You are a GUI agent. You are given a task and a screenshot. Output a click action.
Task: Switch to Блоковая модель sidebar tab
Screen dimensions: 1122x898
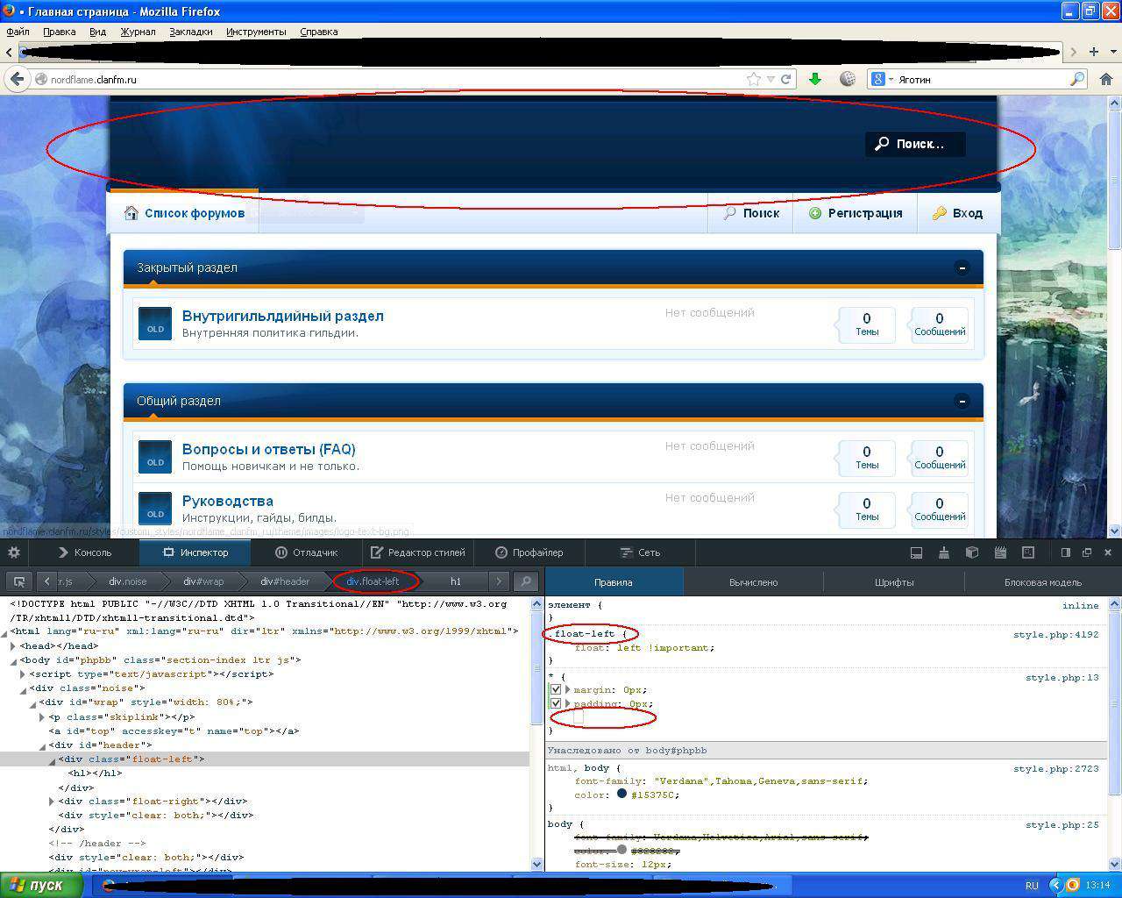[x=1042, y=581]
